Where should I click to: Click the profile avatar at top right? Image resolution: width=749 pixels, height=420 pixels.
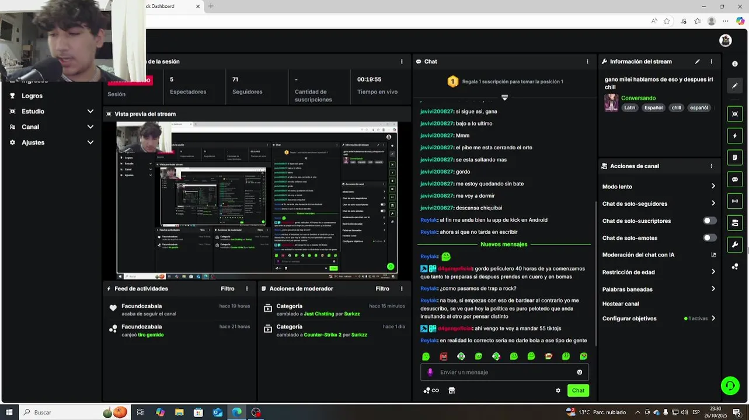click(726, 40)
